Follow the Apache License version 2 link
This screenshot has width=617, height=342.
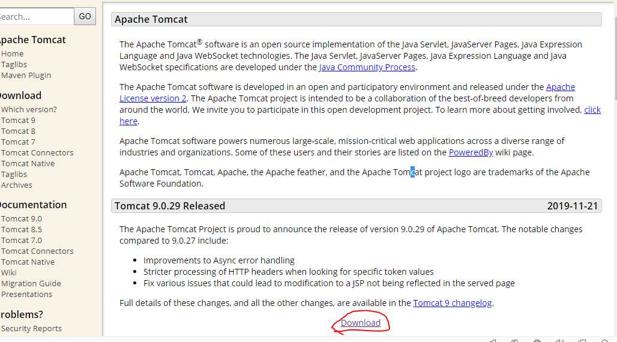point(152,98)
